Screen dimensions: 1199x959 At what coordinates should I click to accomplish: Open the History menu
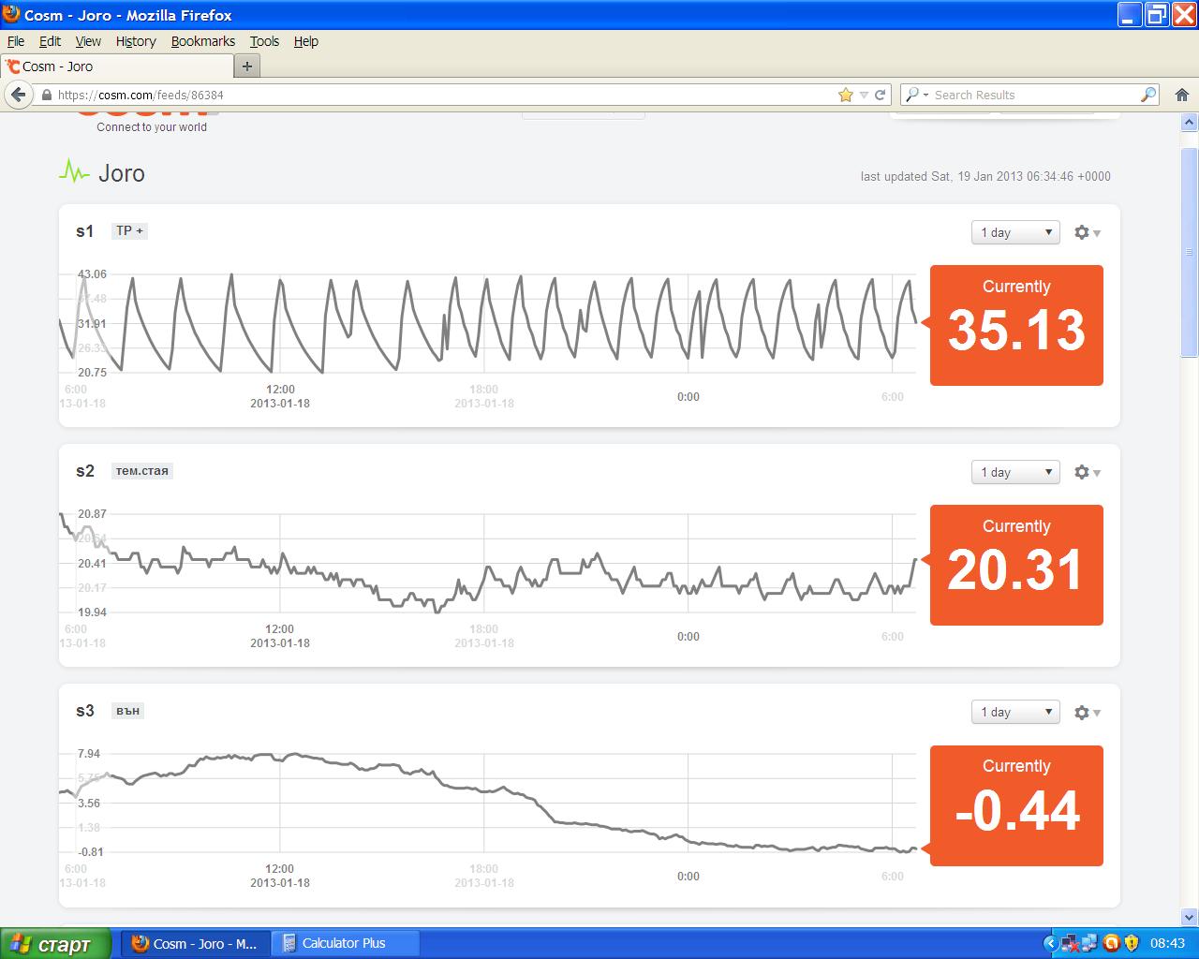click(x=136, y=41)
